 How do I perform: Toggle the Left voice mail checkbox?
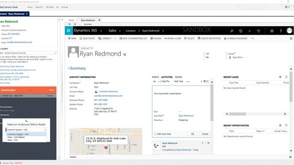click(x=155, y=134)
